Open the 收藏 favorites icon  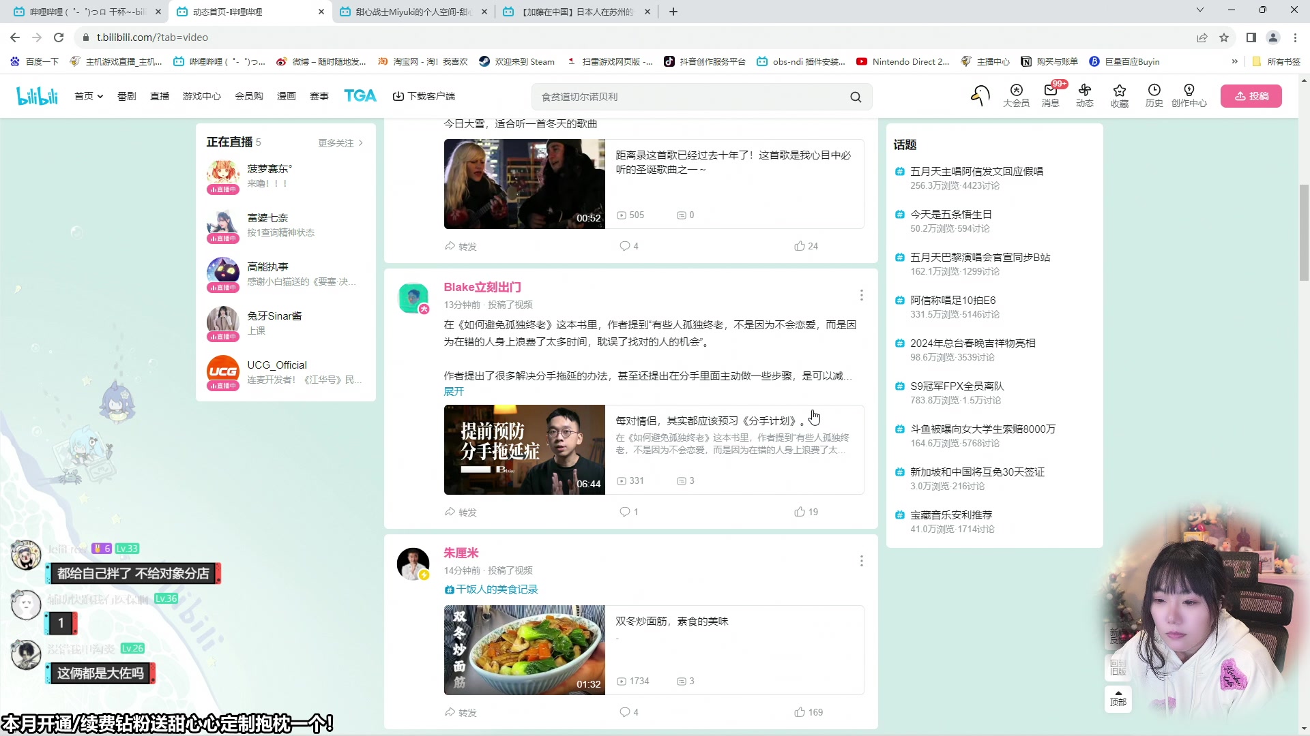[1120, 95]
